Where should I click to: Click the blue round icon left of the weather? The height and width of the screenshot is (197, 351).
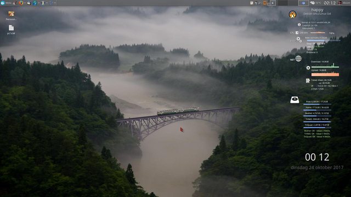303,3
